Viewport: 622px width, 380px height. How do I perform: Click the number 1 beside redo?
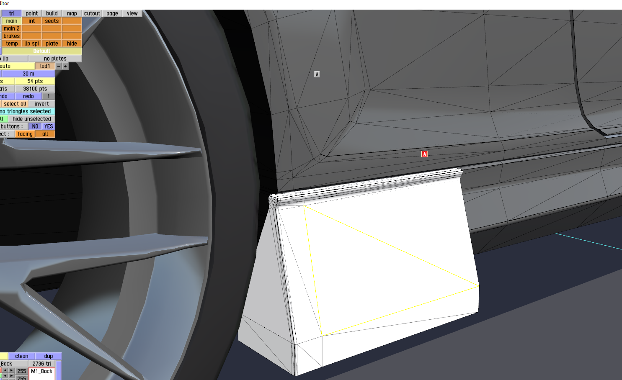pyautogui.click(x=49, y=96)
